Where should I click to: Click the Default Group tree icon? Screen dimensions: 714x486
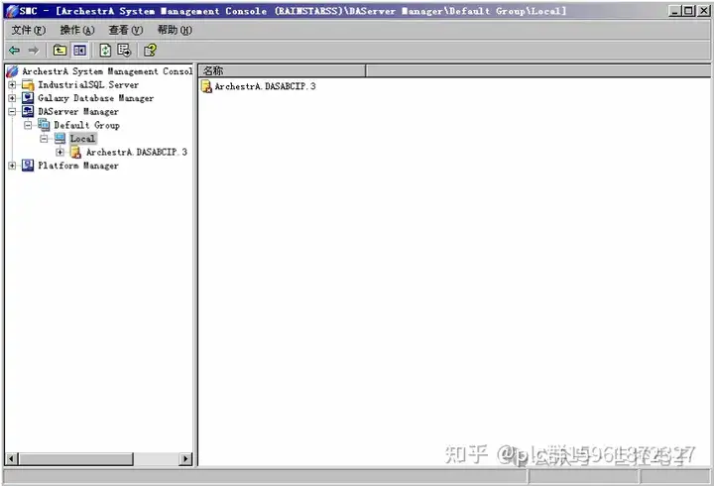(x=44, y=125)
